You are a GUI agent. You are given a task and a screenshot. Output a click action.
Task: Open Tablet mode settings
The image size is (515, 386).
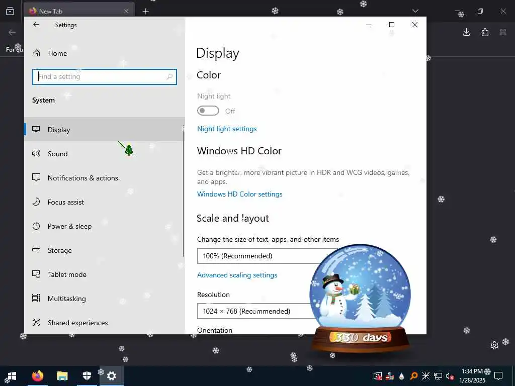pyautogui.click(x=105, y=274)
